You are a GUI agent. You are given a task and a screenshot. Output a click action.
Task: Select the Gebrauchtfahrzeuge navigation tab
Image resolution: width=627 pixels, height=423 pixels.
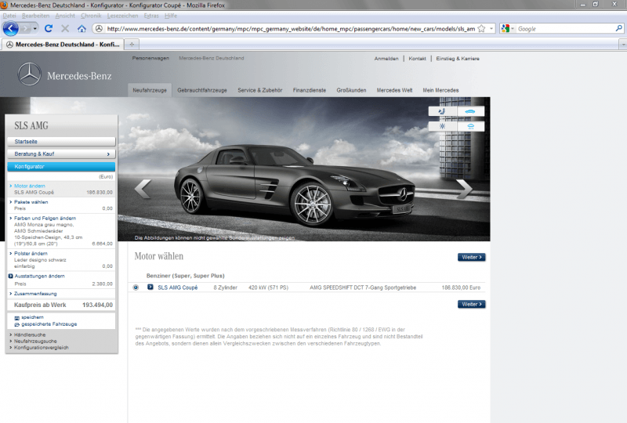coord(202,90)
